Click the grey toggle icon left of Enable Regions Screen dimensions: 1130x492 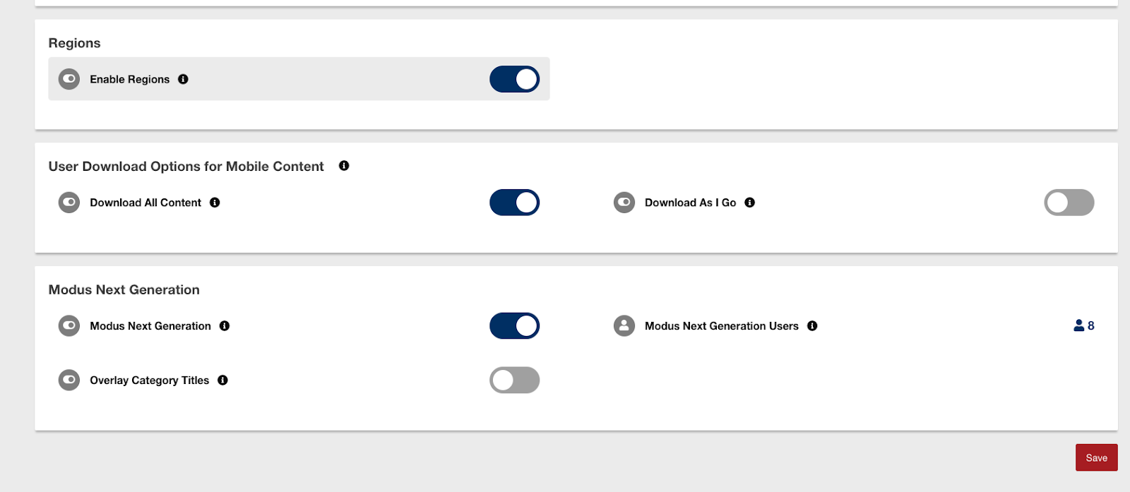tap(69, 79)
